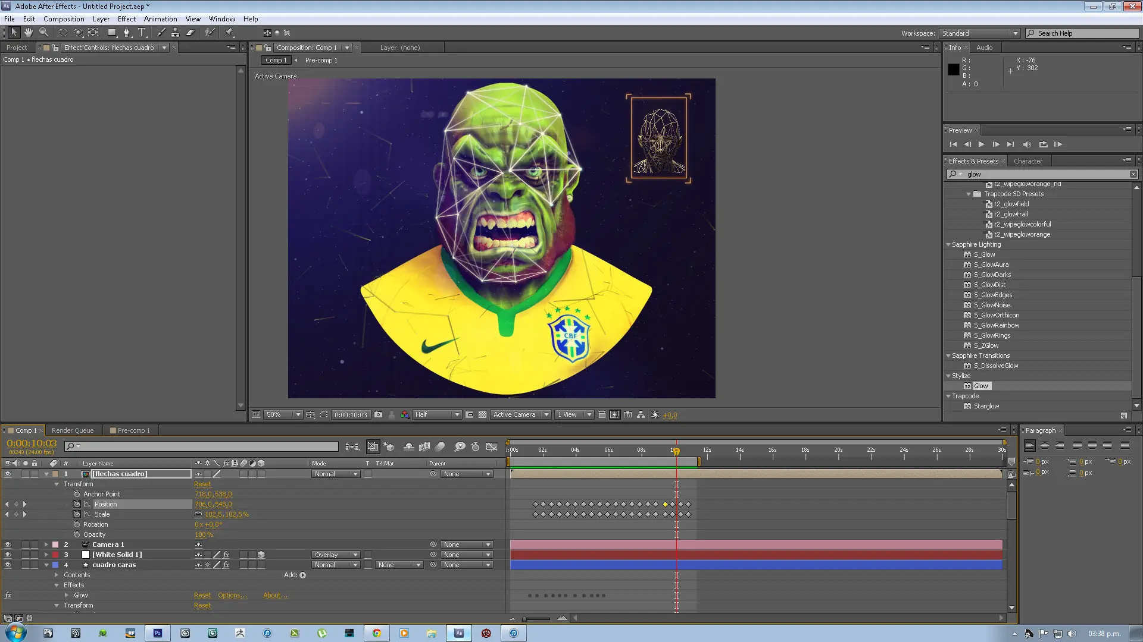Open the 50% magnification dropdown
This screenshot has height=642, width=1143.
coord(283,414)
